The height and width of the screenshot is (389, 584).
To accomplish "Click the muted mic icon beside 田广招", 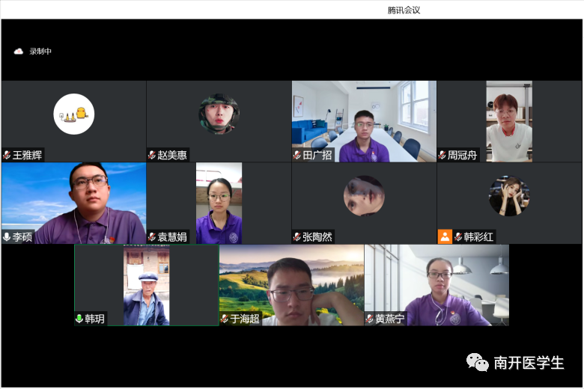I will point(297,155).
